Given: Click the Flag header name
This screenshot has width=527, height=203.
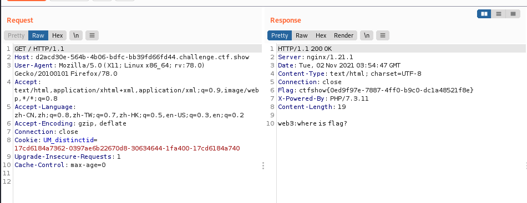Looking at the screenshot, I should (286, 90).
